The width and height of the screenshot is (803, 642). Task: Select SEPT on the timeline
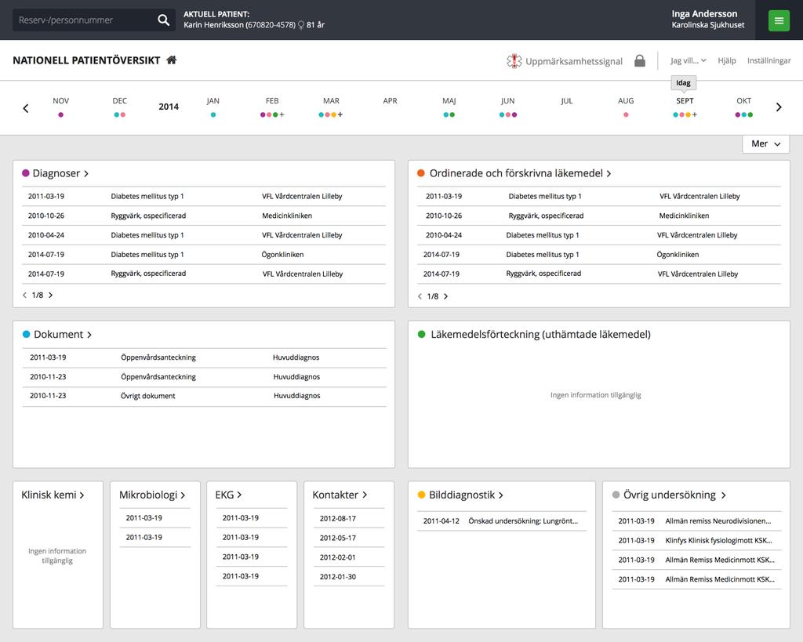click(685, 101)
